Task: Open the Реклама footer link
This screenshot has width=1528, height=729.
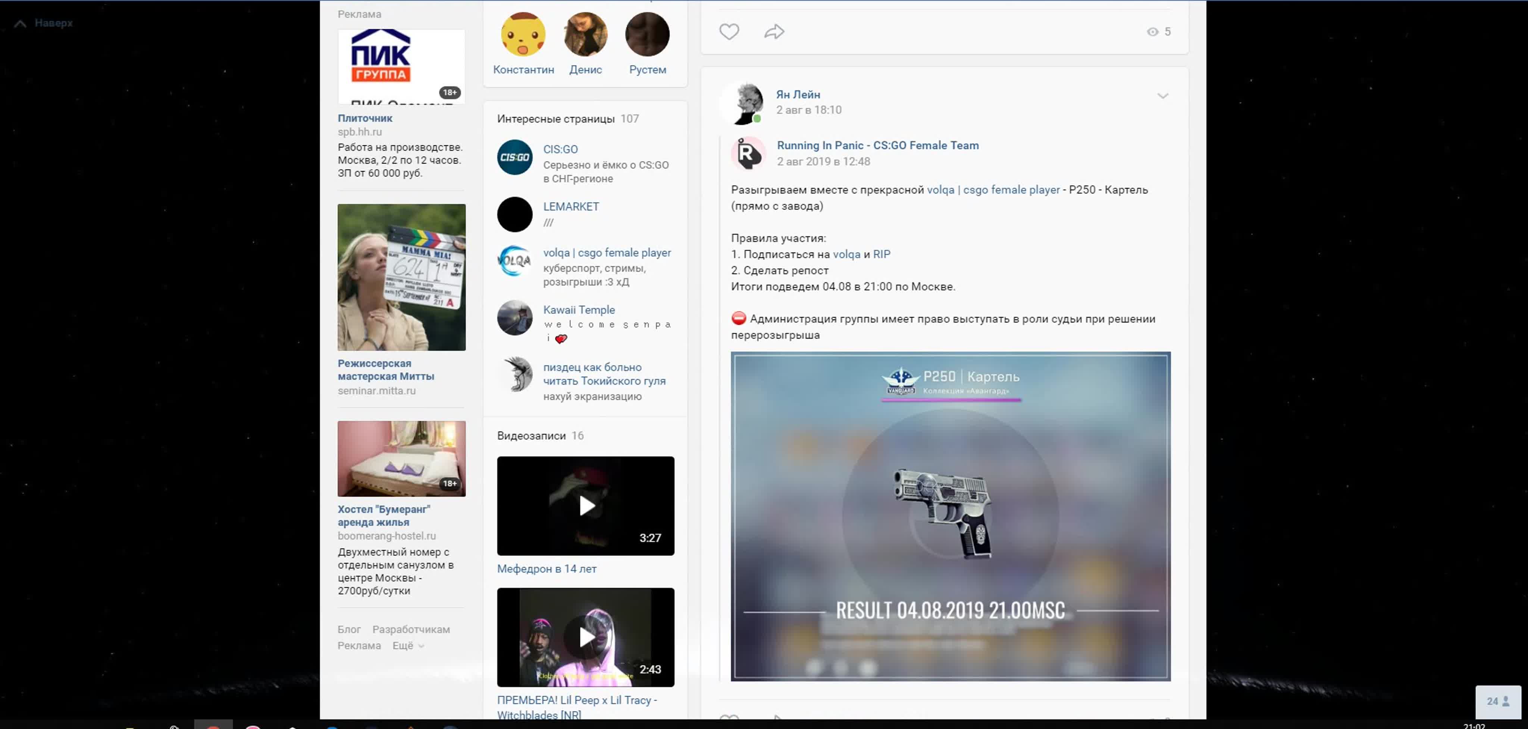Action: 359,646
